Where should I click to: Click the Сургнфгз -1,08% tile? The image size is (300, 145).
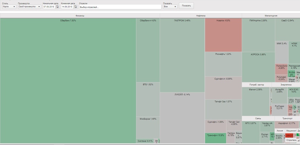click(216, 126)
